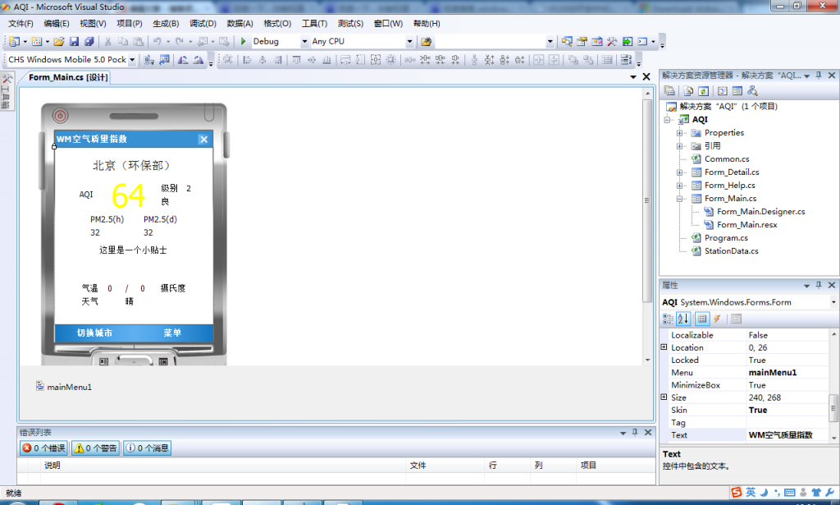Pin toggle for Solution Explorer panel
The image size is (840, 505).
pyautogui.click(x=819, y=76)
